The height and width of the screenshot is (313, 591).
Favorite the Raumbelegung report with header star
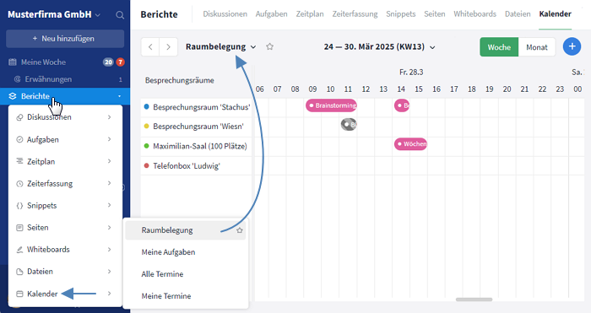(x=269, y=46)
